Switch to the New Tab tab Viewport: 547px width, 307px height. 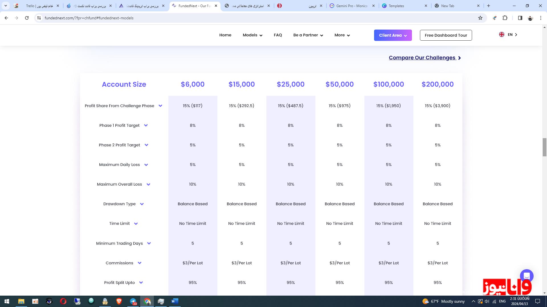point(457,6)
